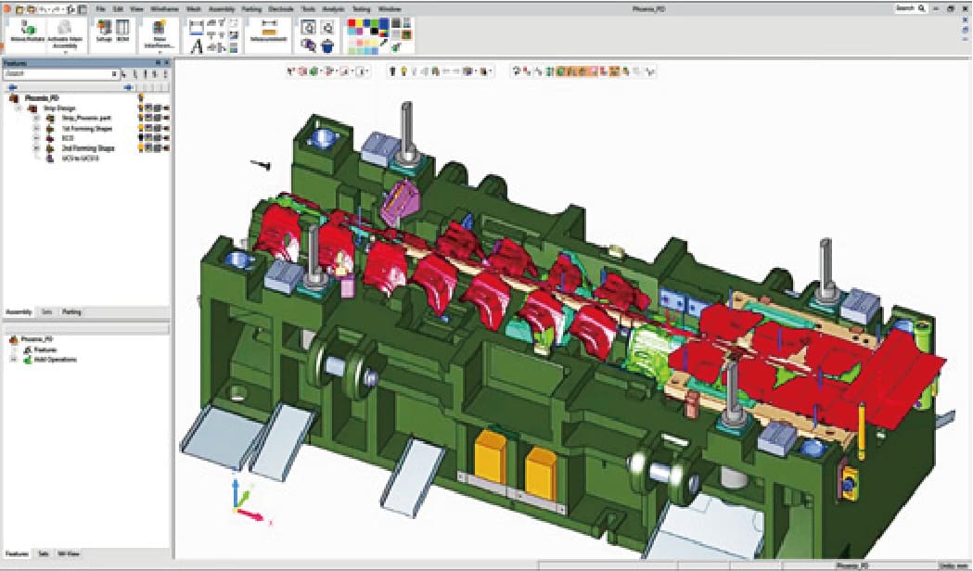Click the blue pot icon in ribbon
This screenshot has width=973, height=571.
point(327,45)
